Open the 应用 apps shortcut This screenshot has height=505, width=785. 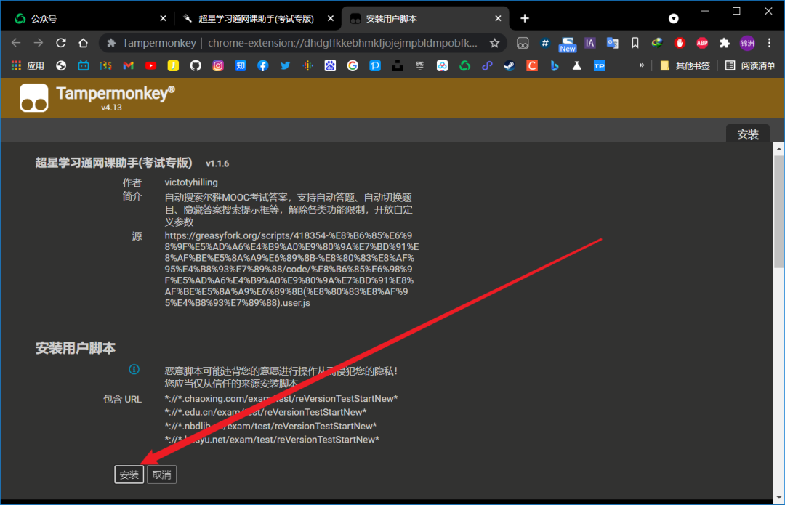click(28, 65)
